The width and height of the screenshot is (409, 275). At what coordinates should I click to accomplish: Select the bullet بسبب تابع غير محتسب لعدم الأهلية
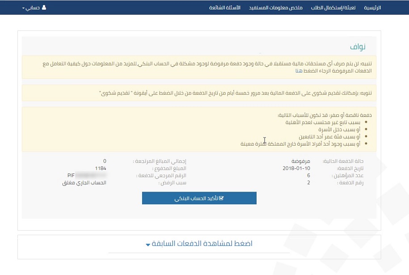[x=323, y=122]
